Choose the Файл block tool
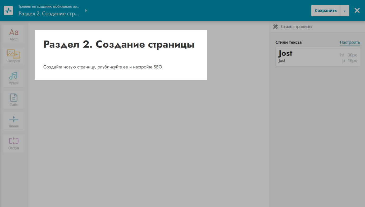The height and width of the screenshot is (207, 365). click(x=14, y=100)
